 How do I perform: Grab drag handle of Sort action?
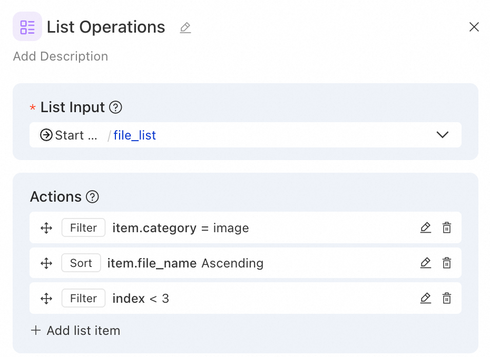pyautogui.click(x=46, y=263)
